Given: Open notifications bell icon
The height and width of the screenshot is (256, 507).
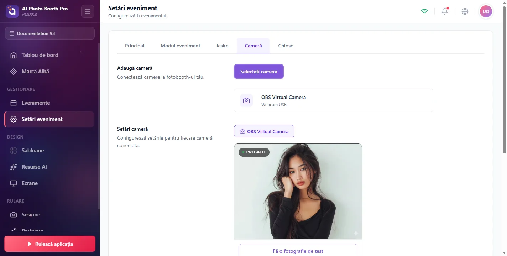Looking at the screenshot, I should 445,11.
